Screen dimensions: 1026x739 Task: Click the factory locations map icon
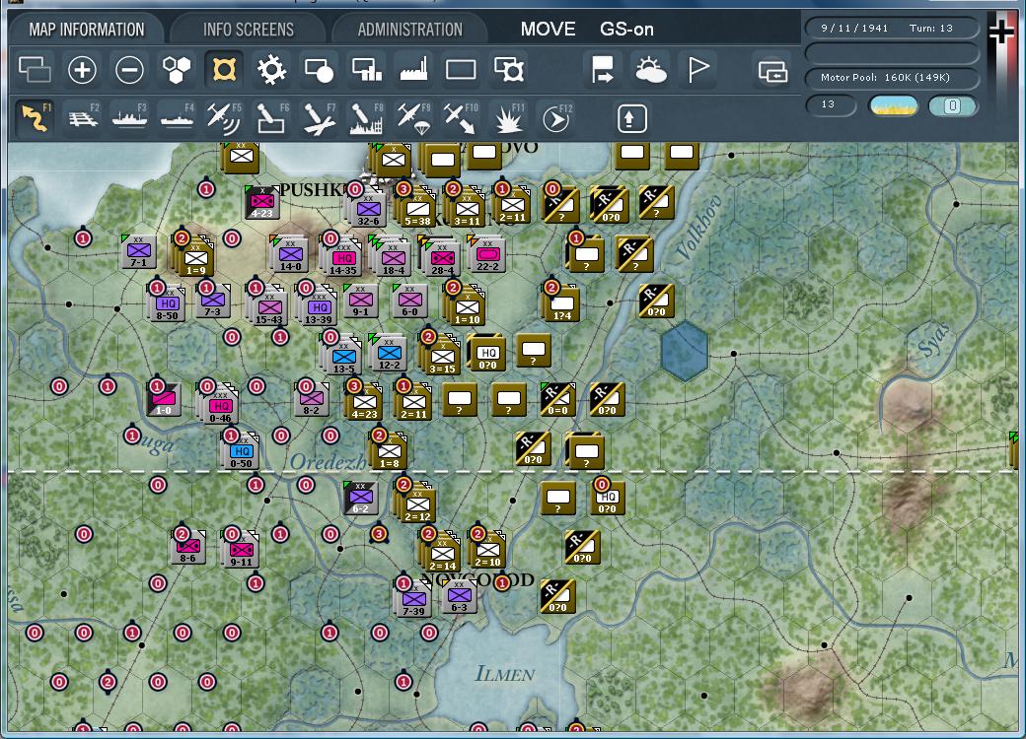pyautogui.click(x=415, y=70)
